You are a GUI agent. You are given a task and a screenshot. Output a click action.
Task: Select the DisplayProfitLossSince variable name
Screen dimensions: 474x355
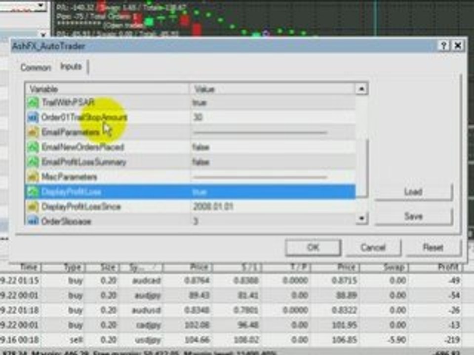tap(81, 207)
